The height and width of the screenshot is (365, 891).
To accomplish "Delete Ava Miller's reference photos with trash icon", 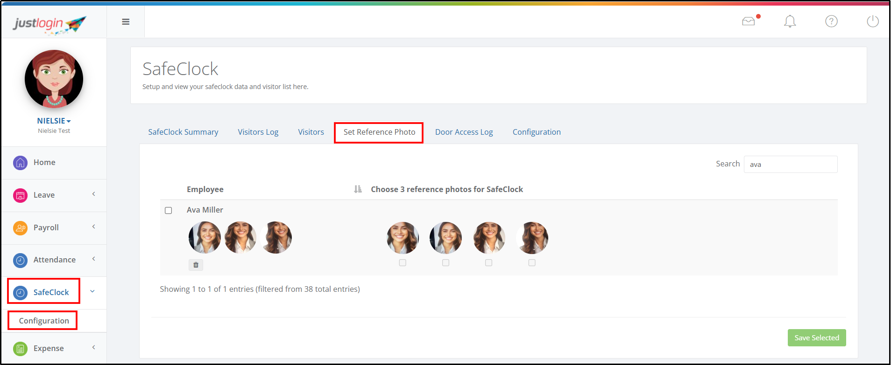I will 196,265.
